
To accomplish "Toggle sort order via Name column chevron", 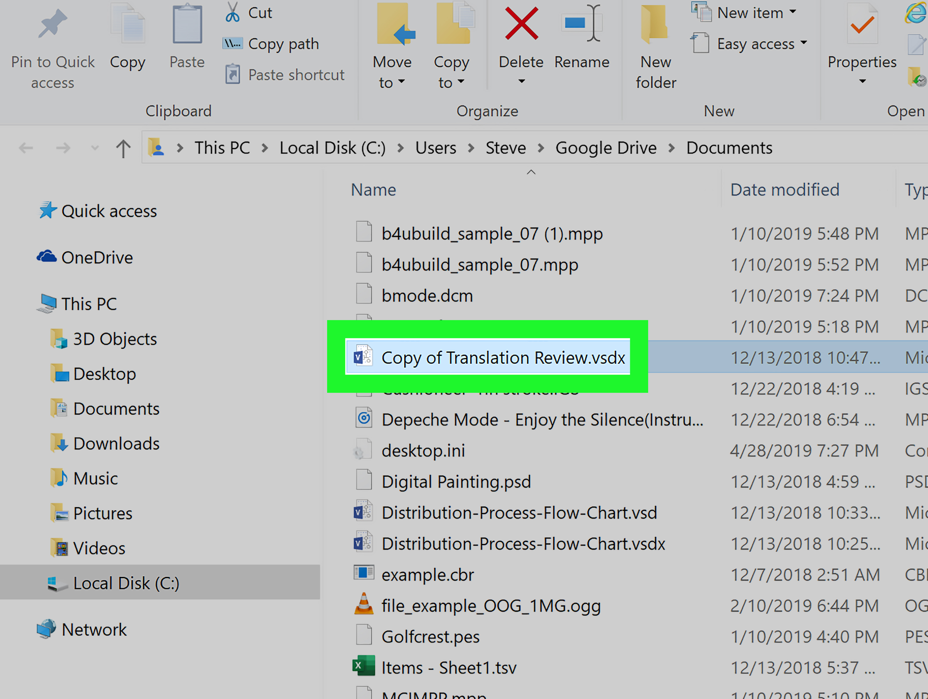I will tap(531, 172).
